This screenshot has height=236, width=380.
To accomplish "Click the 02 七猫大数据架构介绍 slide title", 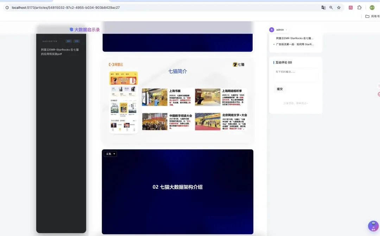I will [x=178, y=187].
